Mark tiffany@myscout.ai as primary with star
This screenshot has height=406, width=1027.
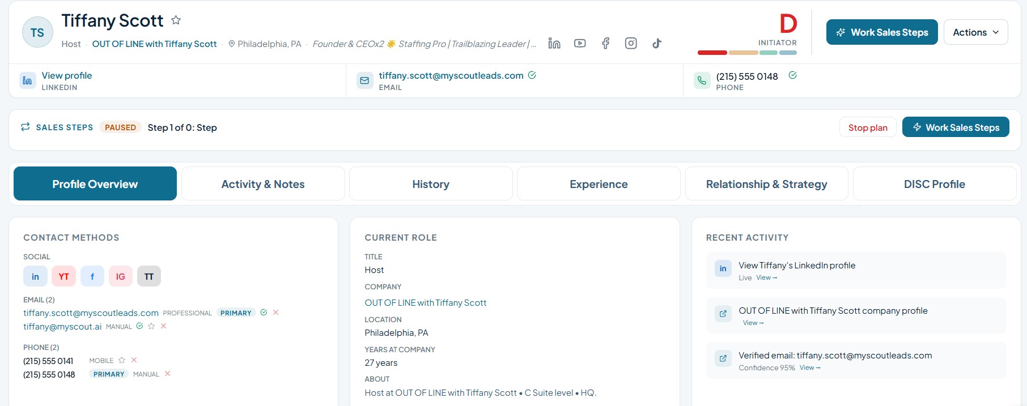point(151,326)
